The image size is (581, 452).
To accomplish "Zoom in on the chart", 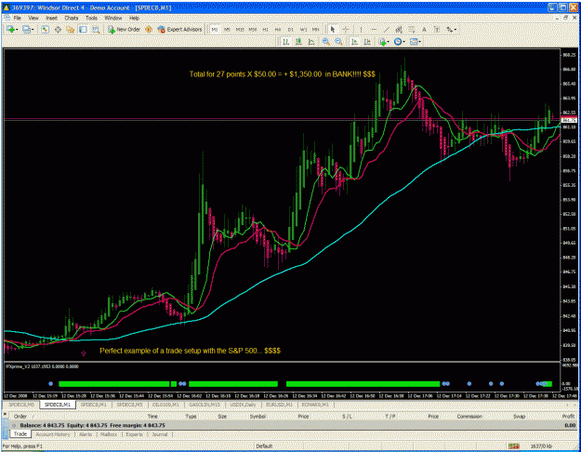I will [325, 42].
